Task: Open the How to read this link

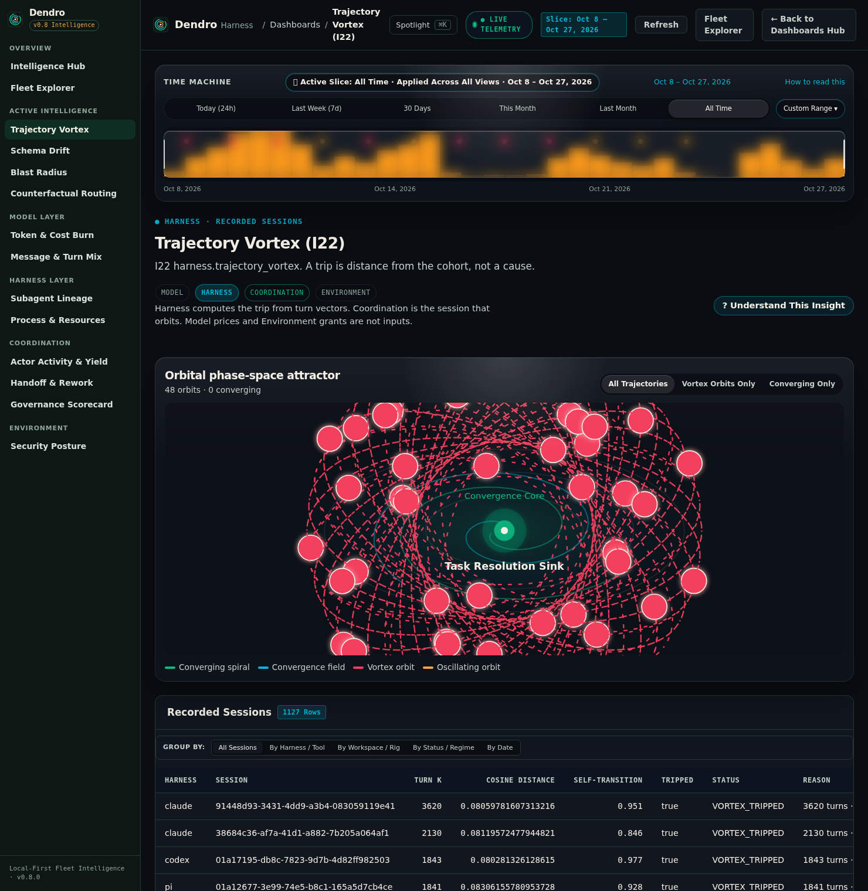Action: tap(815, 82)
